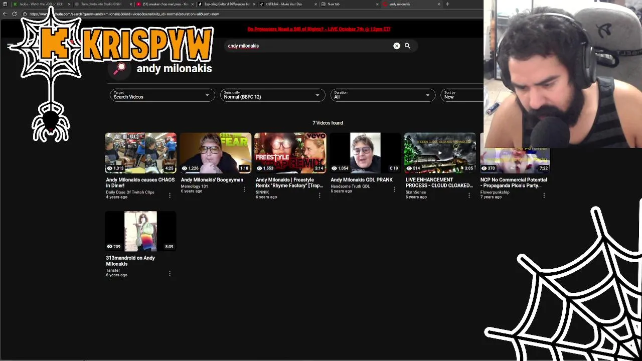Close the 'New tab' browser tab

377,4
